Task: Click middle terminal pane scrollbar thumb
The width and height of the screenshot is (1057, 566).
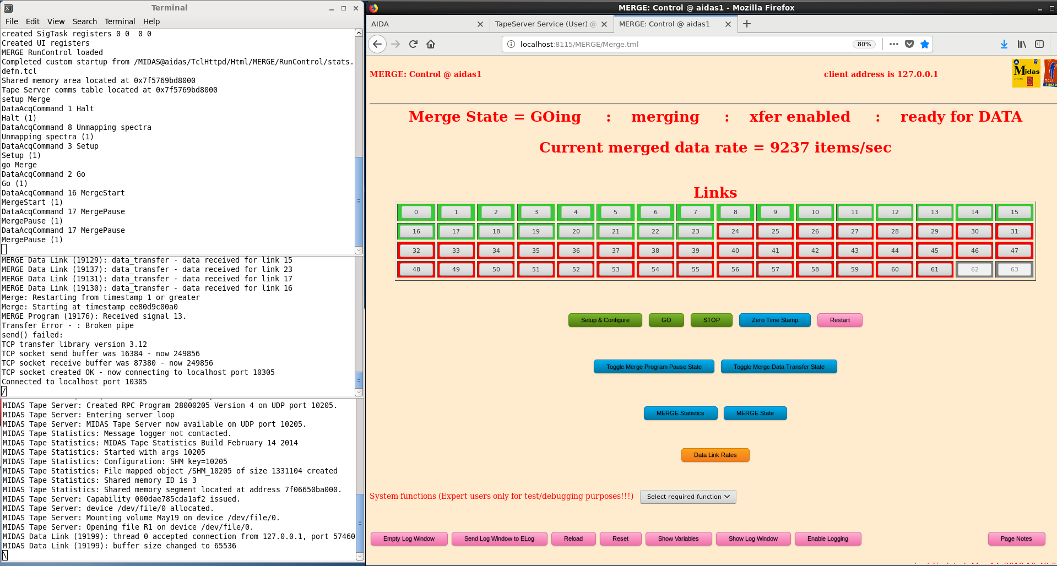Action: pyautogui.click(x=359, y=380)
